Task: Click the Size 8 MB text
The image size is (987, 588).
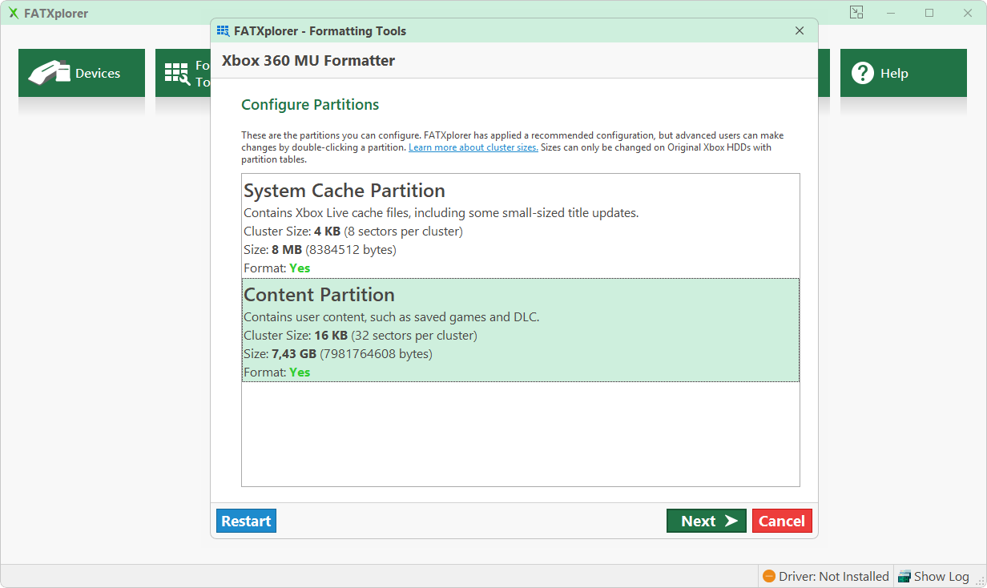Action: click(320, 250)
